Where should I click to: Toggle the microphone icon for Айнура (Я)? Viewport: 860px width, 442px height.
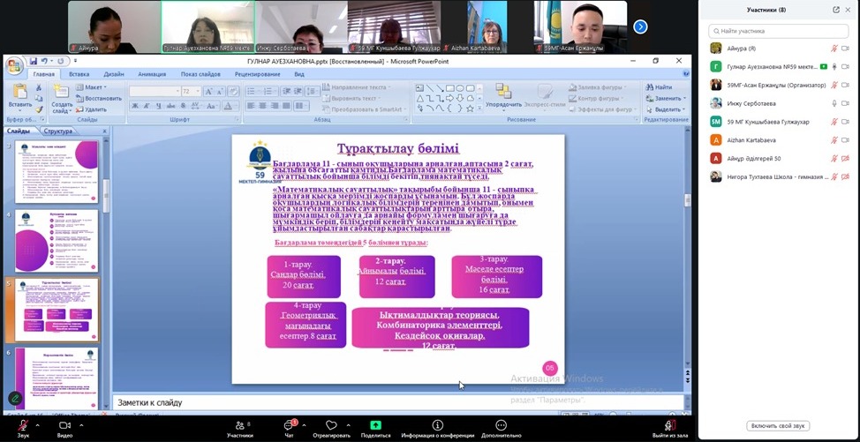pyautogui.click(x=834, y=49)
